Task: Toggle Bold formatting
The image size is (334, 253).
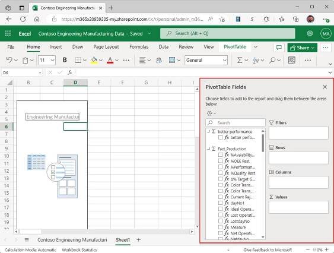Action: click(x=65, y=60)
